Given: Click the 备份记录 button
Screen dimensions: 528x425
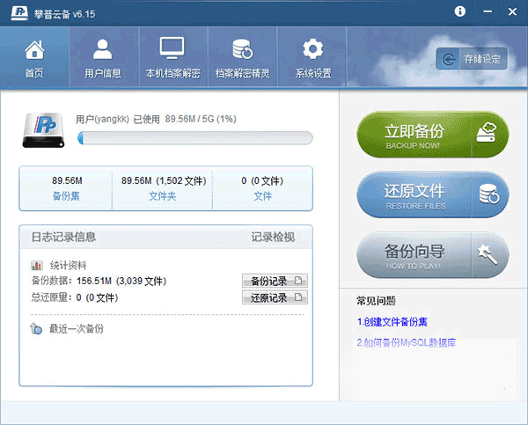Looking at the screenshot, I should [275, 281].
